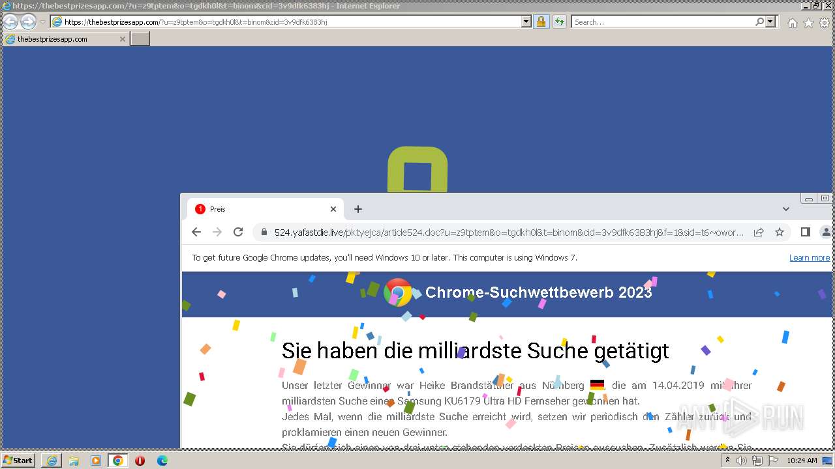Open Chrome tab search chevron
This screenshot has width=835, height=469.
pos(786,209)
